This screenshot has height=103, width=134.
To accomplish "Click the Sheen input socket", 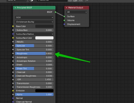I will pyautogui.click(x=13, y=65).
